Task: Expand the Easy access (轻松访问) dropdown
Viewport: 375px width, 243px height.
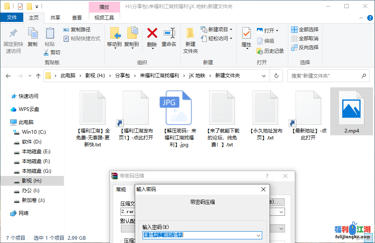Action: pyautogui.click(x=231, y=39)
